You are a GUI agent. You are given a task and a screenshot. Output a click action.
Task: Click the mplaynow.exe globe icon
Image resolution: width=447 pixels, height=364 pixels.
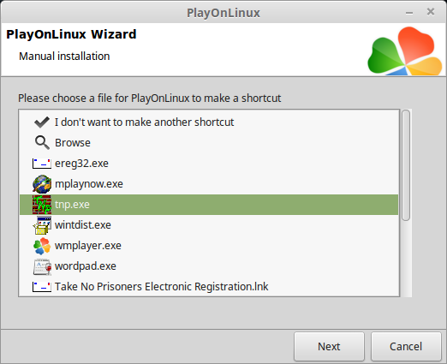42,184
